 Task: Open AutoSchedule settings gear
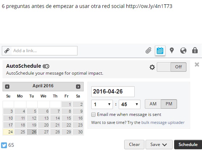(152, 67)
